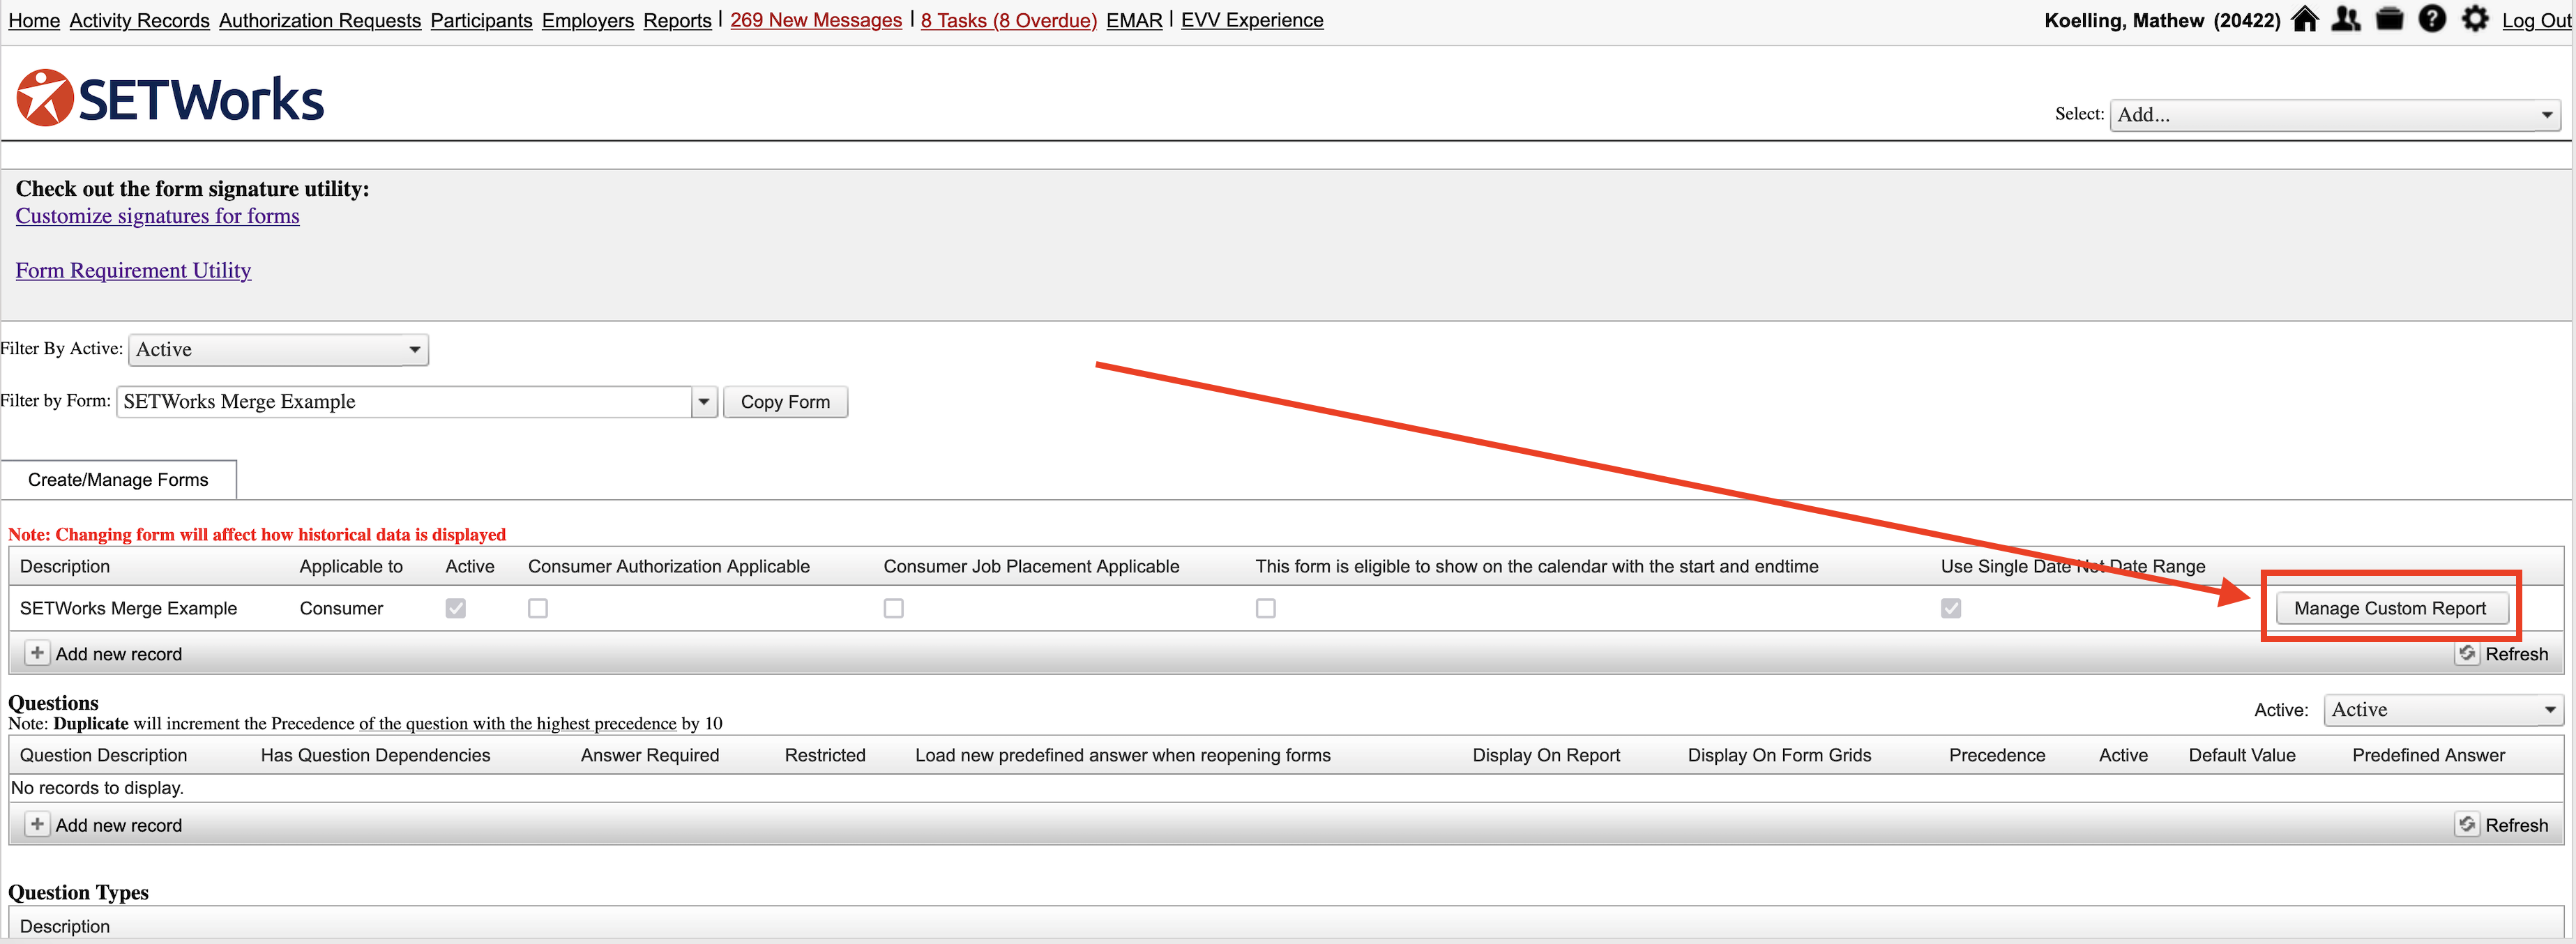This screenshot has height=944, width=2576.
Task: Click the Description column header in forms grid
Action: tap(65, 566)
